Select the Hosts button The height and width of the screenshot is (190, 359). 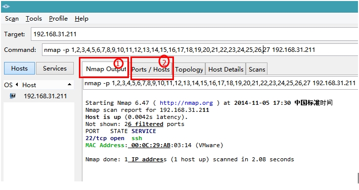(19, 69)
